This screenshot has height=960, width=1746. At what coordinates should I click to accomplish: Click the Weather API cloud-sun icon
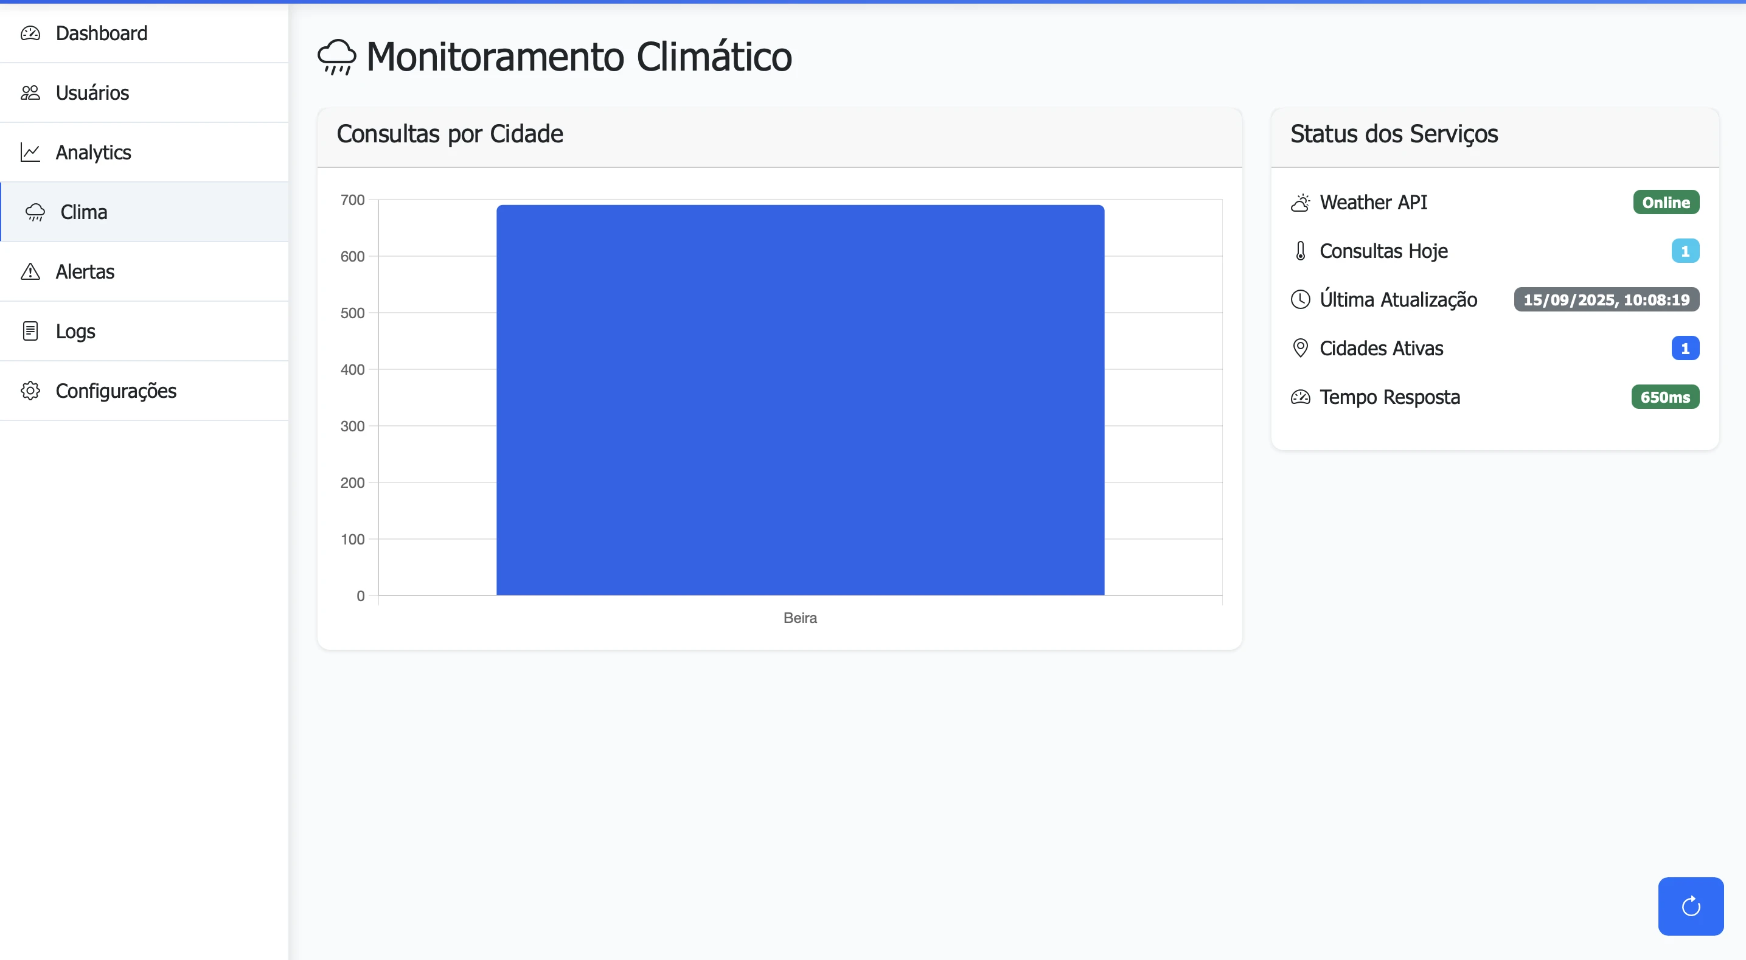1300,203
